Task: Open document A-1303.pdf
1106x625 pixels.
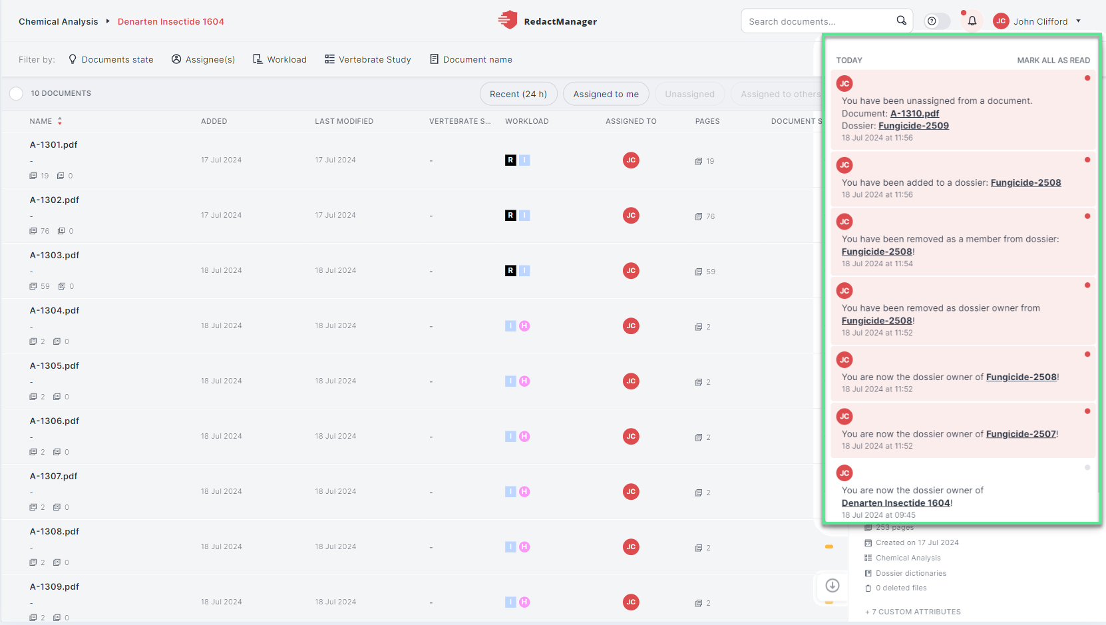Action: click(55, 255)
